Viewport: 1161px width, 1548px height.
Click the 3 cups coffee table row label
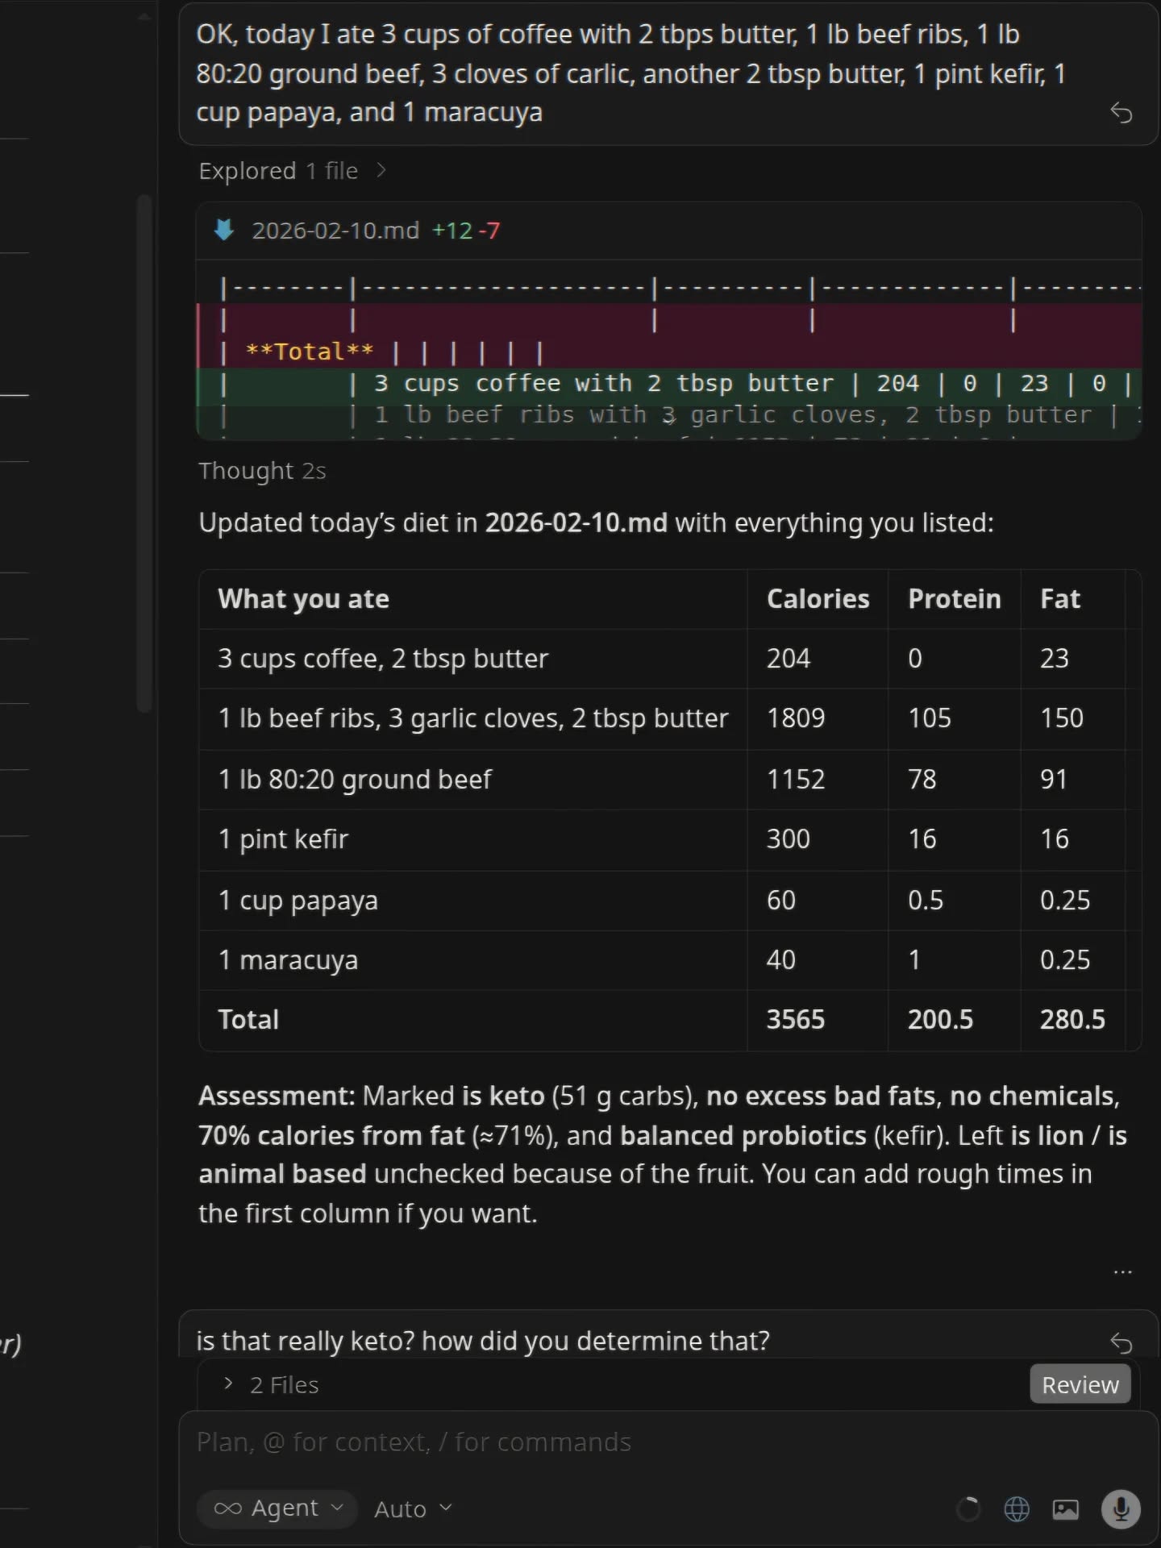[383, 659]
